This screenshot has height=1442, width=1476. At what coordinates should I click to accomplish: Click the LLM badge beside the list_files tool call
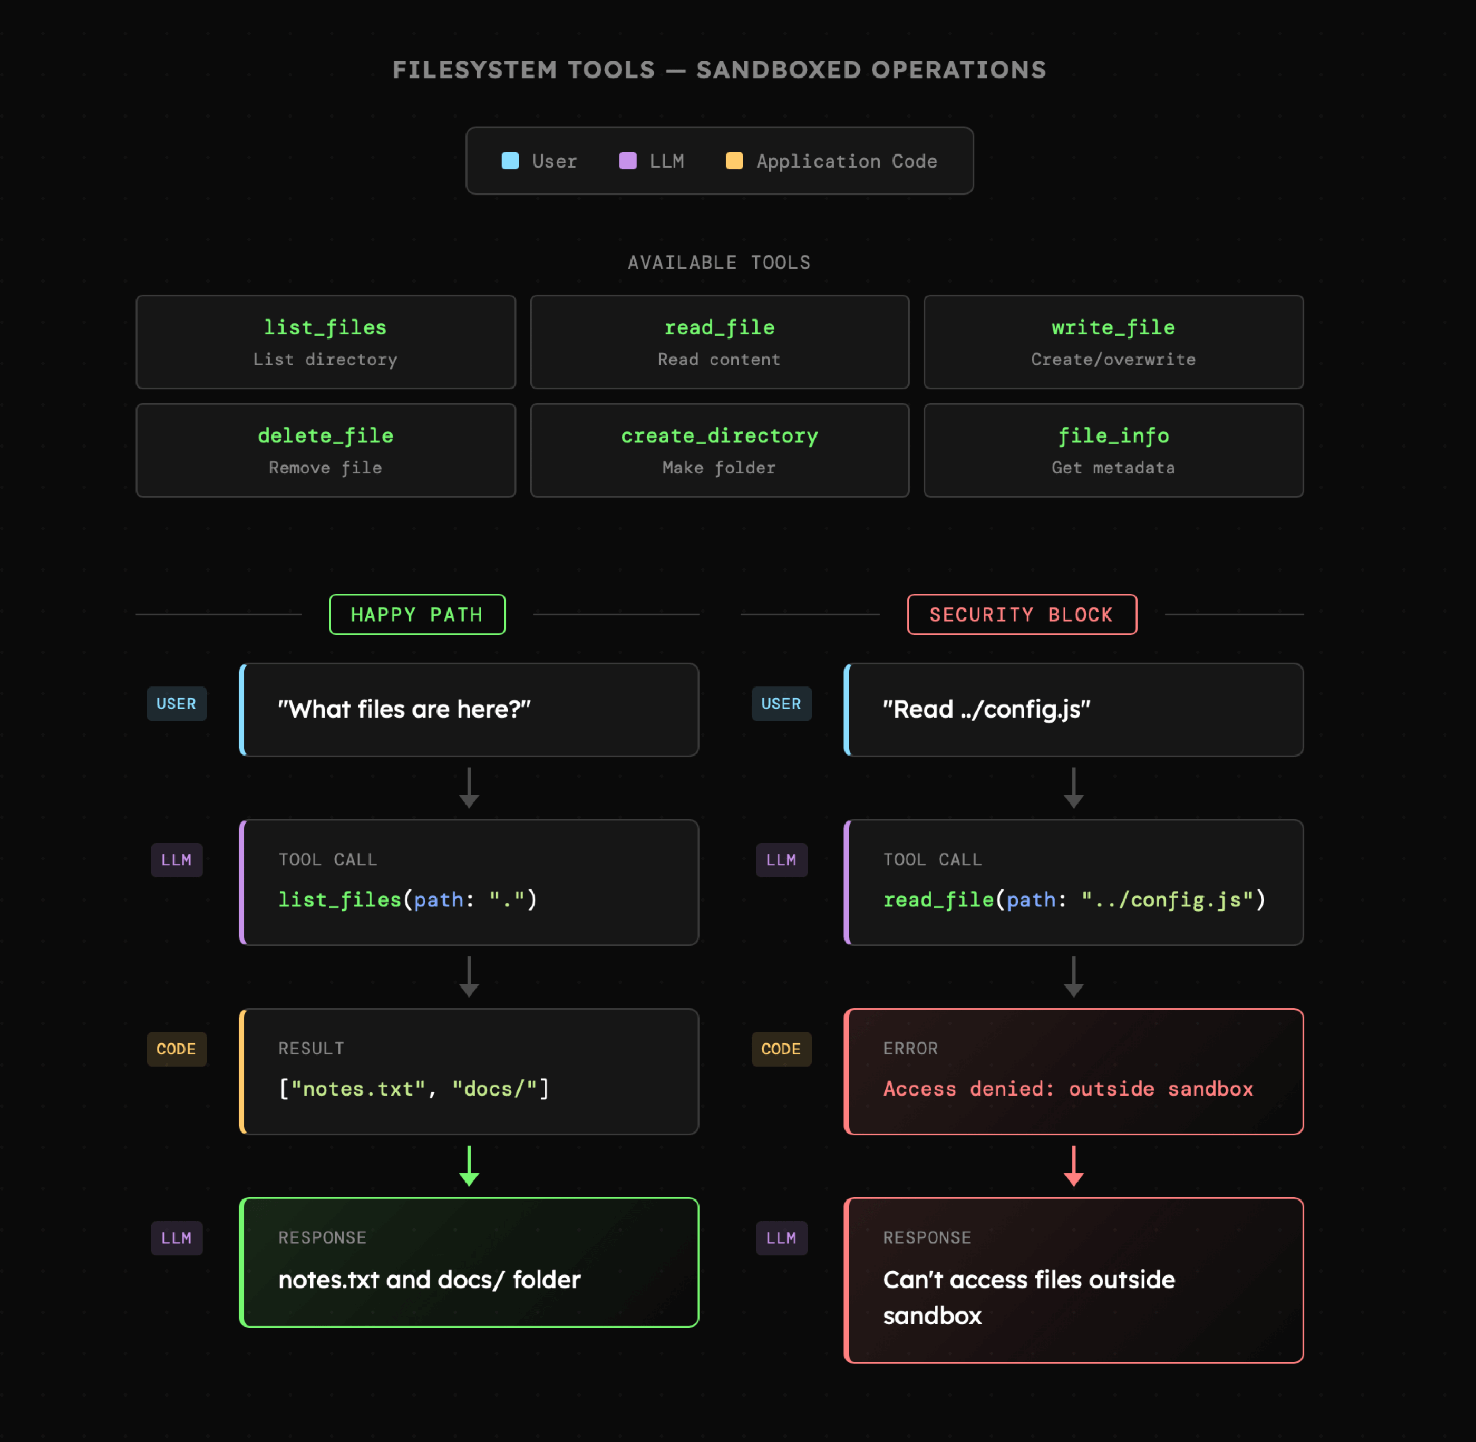tap(177, 860)
